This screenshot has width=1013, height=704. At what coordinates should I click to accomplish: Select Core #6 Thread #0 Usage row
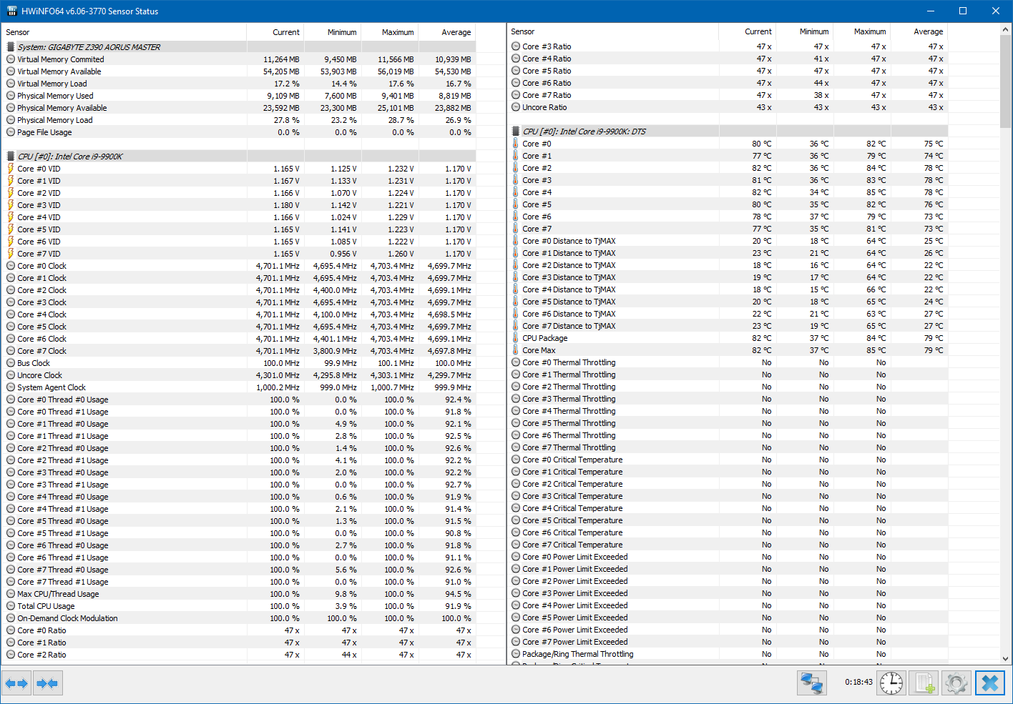pos(240,545)
